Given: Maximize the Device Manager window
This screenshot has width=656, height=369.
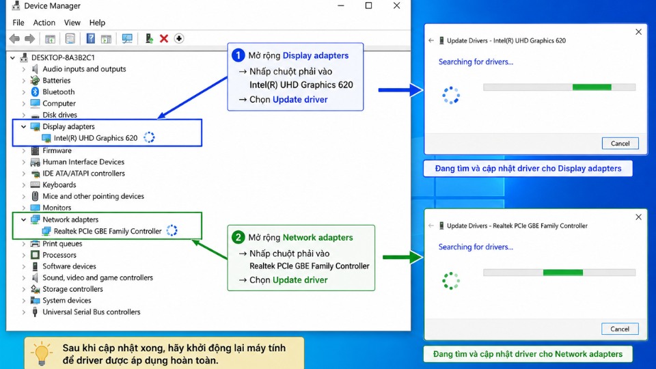Looking at the screenshot, I should pyautogui.click(x=368, y=5).
